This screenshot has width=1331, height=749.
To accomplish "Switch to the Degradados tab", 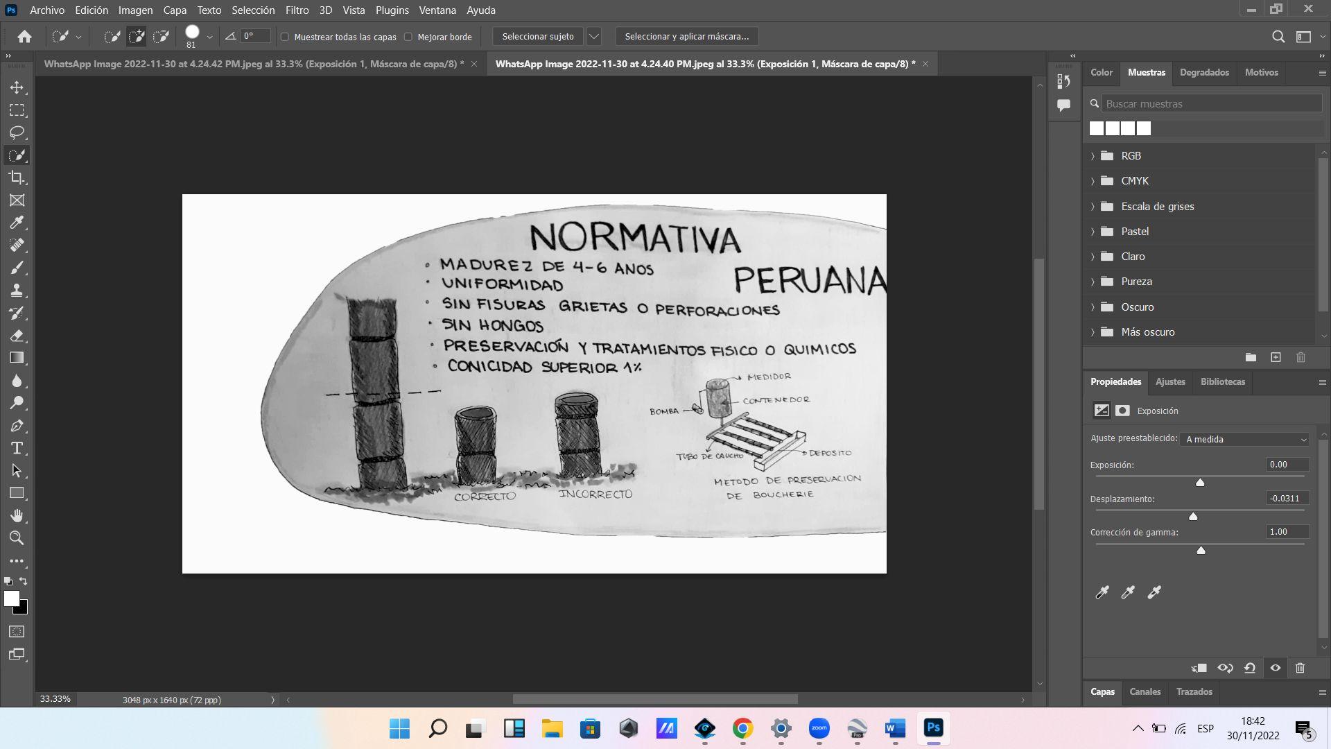I will pyautogui.click(x=1204, y=72).
